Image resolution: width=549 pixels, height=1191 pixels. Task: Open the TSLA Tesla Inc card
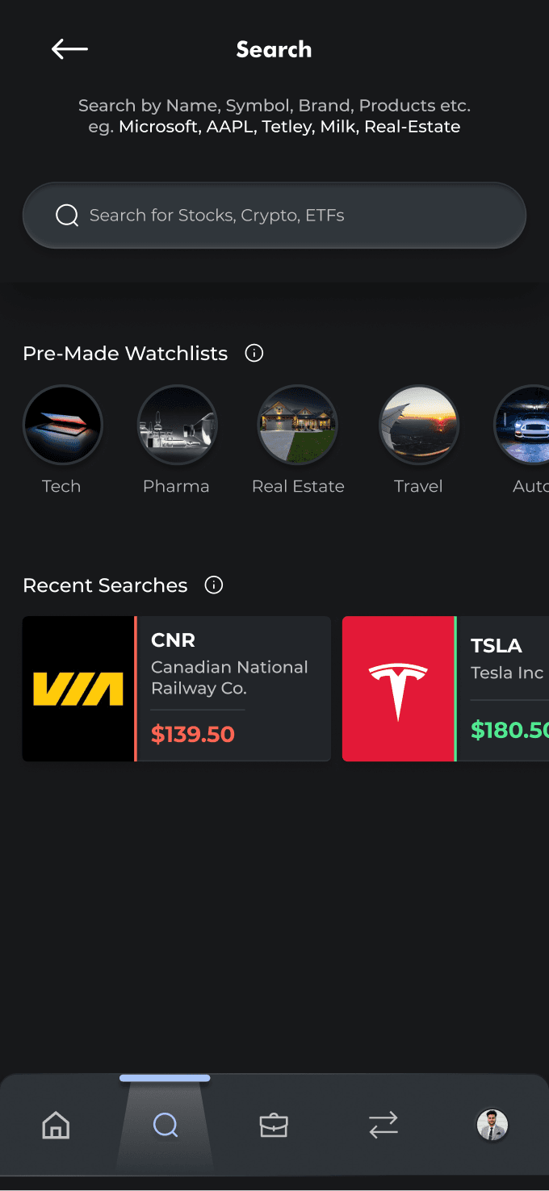click(x=446, y=689)
